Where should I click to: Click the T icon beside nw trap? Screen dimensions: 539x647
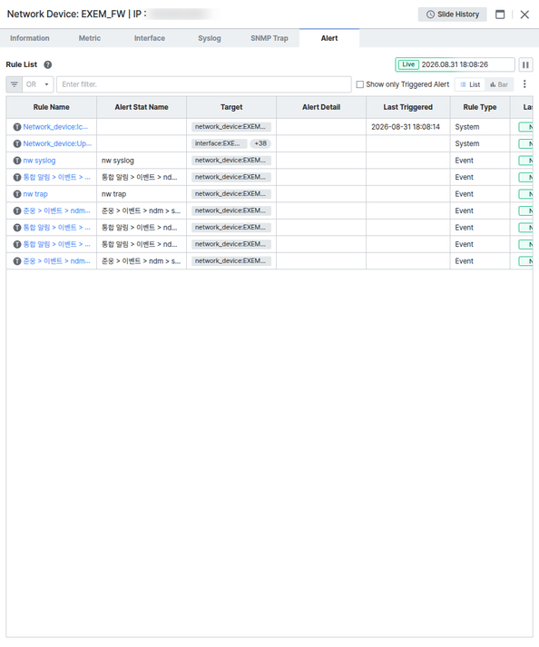tap(17, 194)
